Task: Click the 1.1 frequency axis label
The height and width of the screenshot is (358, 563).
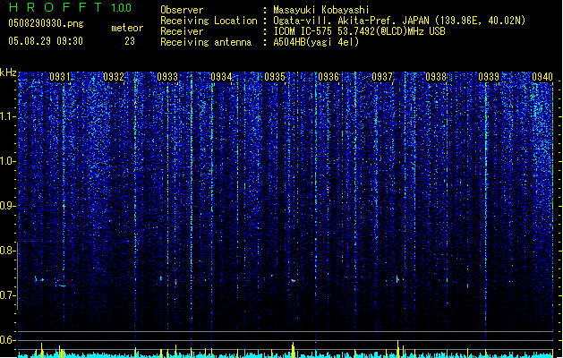Action: (8, 116)
